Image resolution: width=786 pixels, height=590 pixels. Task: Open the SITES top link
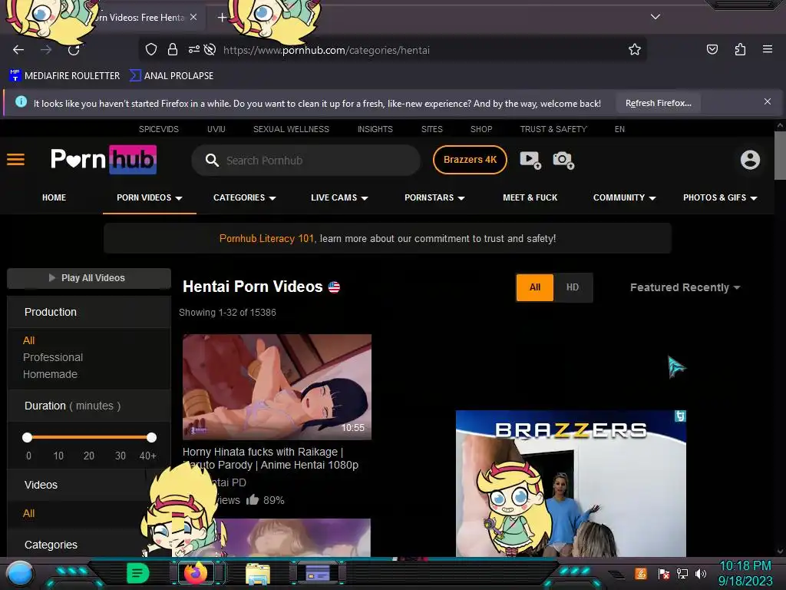click(432, 129)
